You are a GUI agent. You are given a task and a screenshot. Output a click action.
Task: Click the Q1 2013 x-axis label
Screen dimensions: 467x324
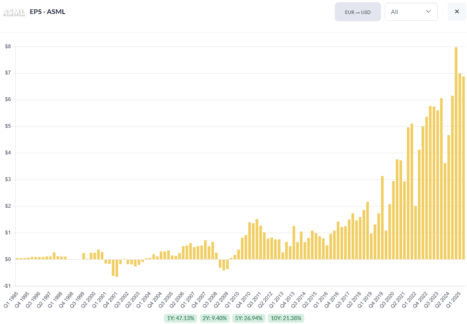pyautogui.click(x=276, y=299)
